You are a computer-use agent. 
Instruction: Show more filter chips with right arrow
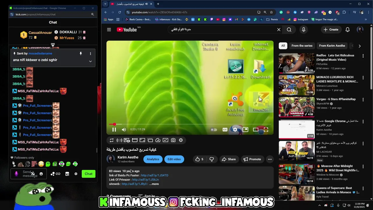[360, 46]
